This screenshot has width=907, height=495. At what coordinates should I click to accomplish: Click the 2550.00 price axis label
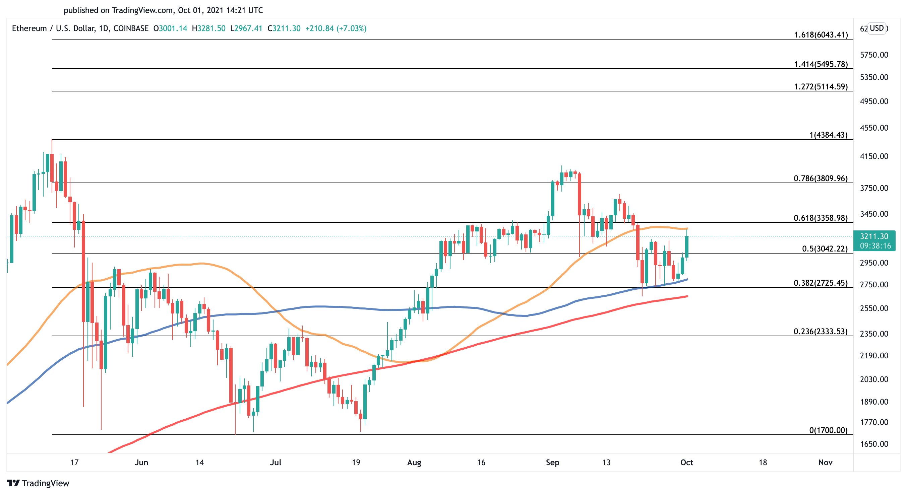[874, 308]
